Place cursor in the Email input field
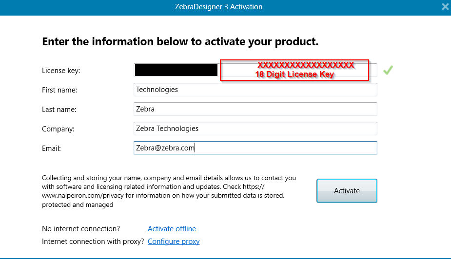This screenshot has height=259, width=451. 255,148
